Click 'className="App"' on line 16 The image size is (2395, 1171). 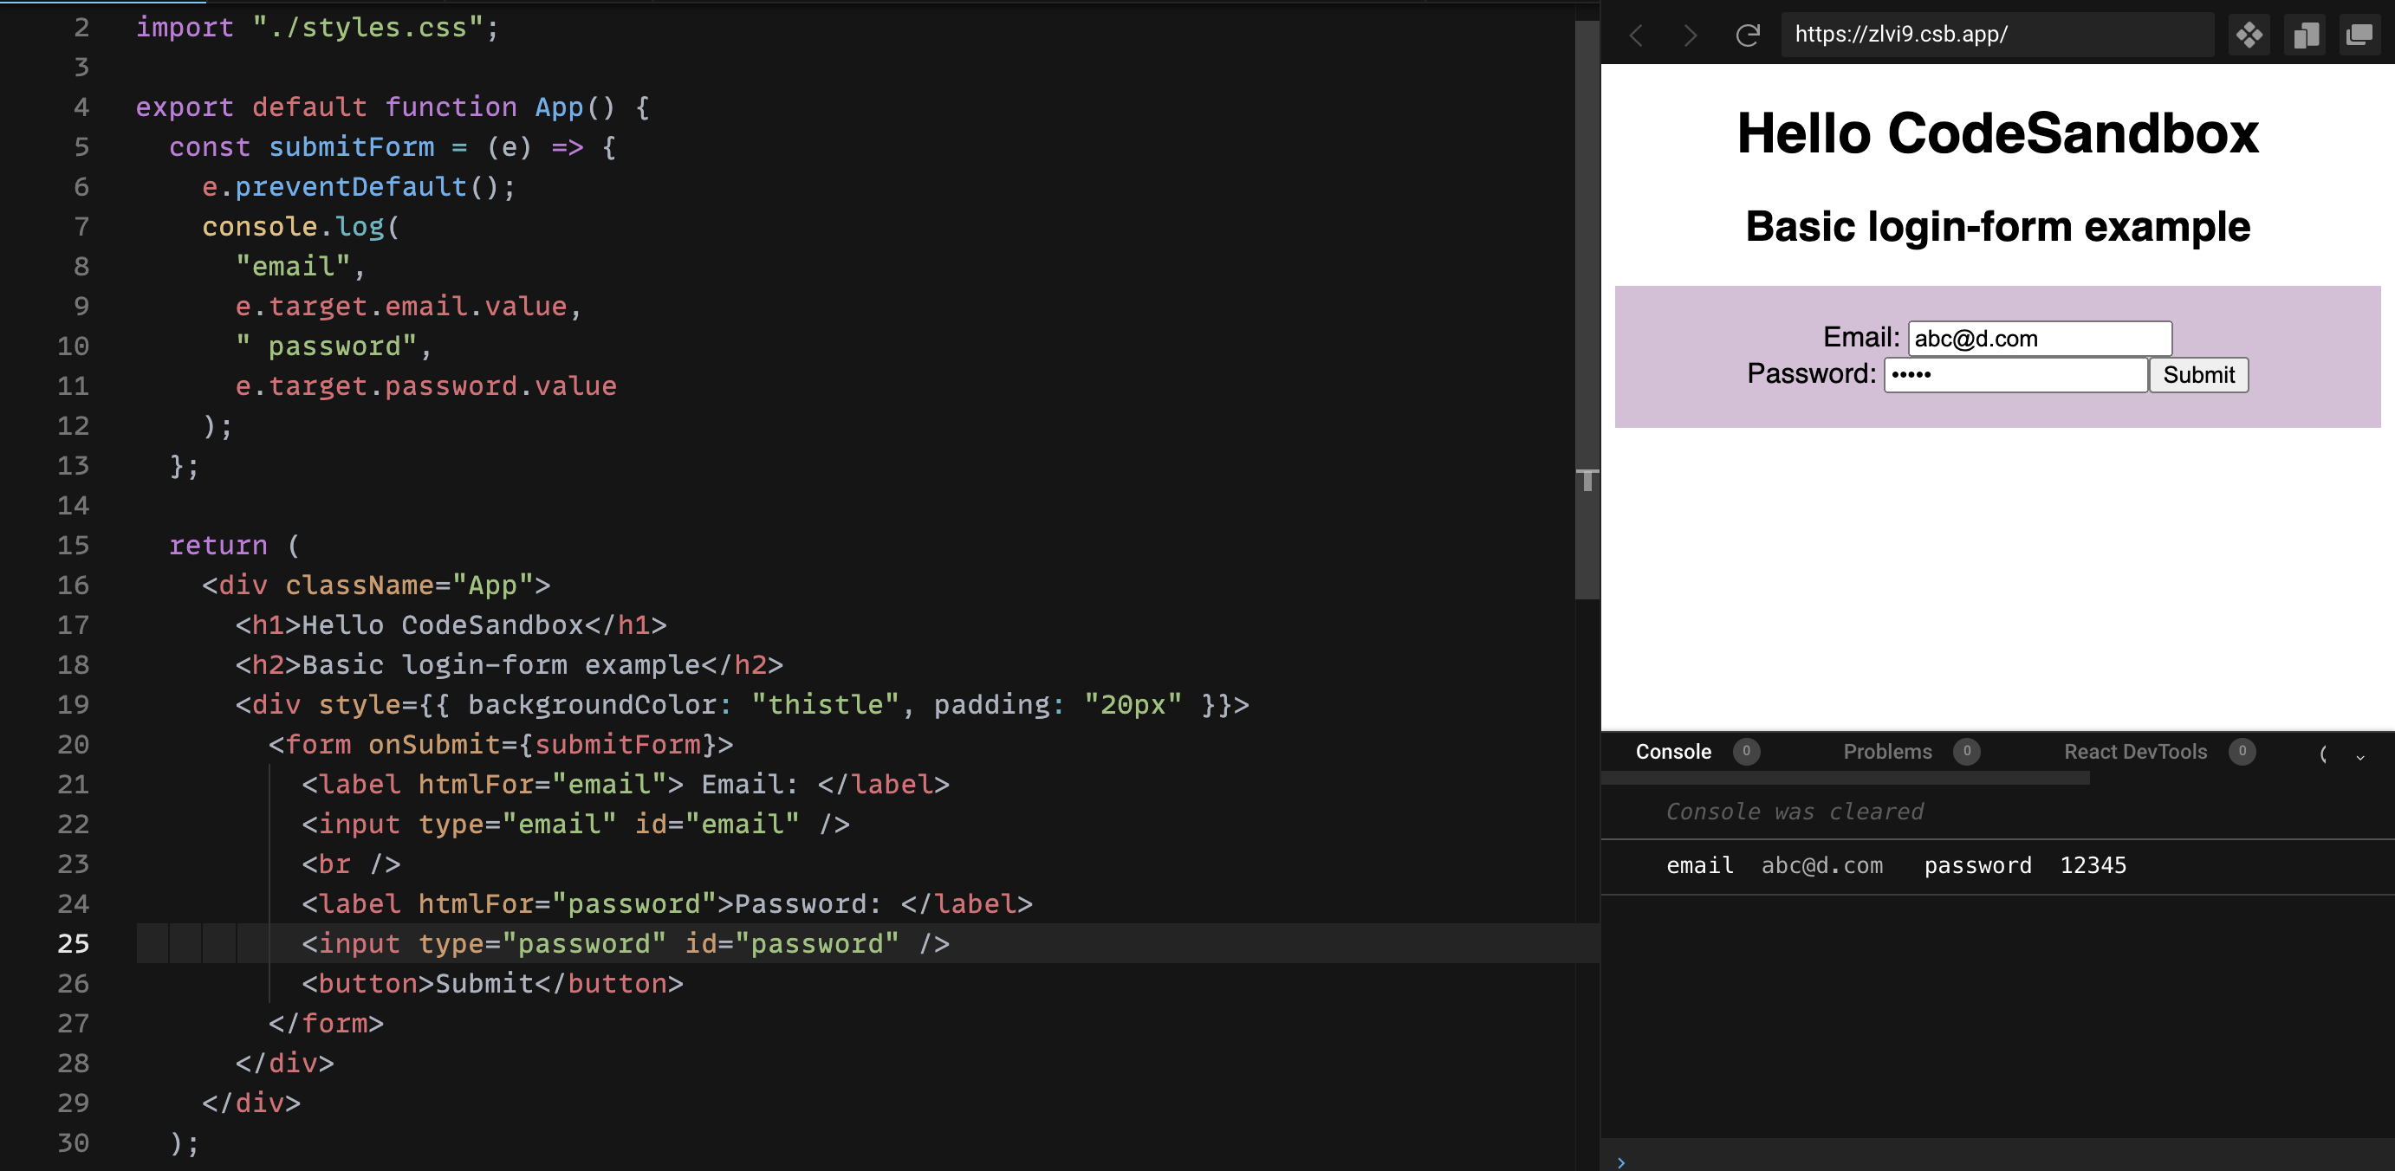[409, 585]
